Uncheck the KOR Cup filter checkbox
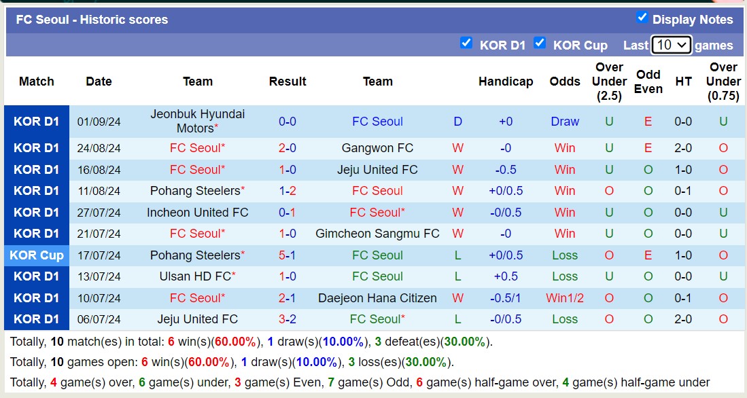The height and width of the screenshot is (398, 747). pos(540,43)
